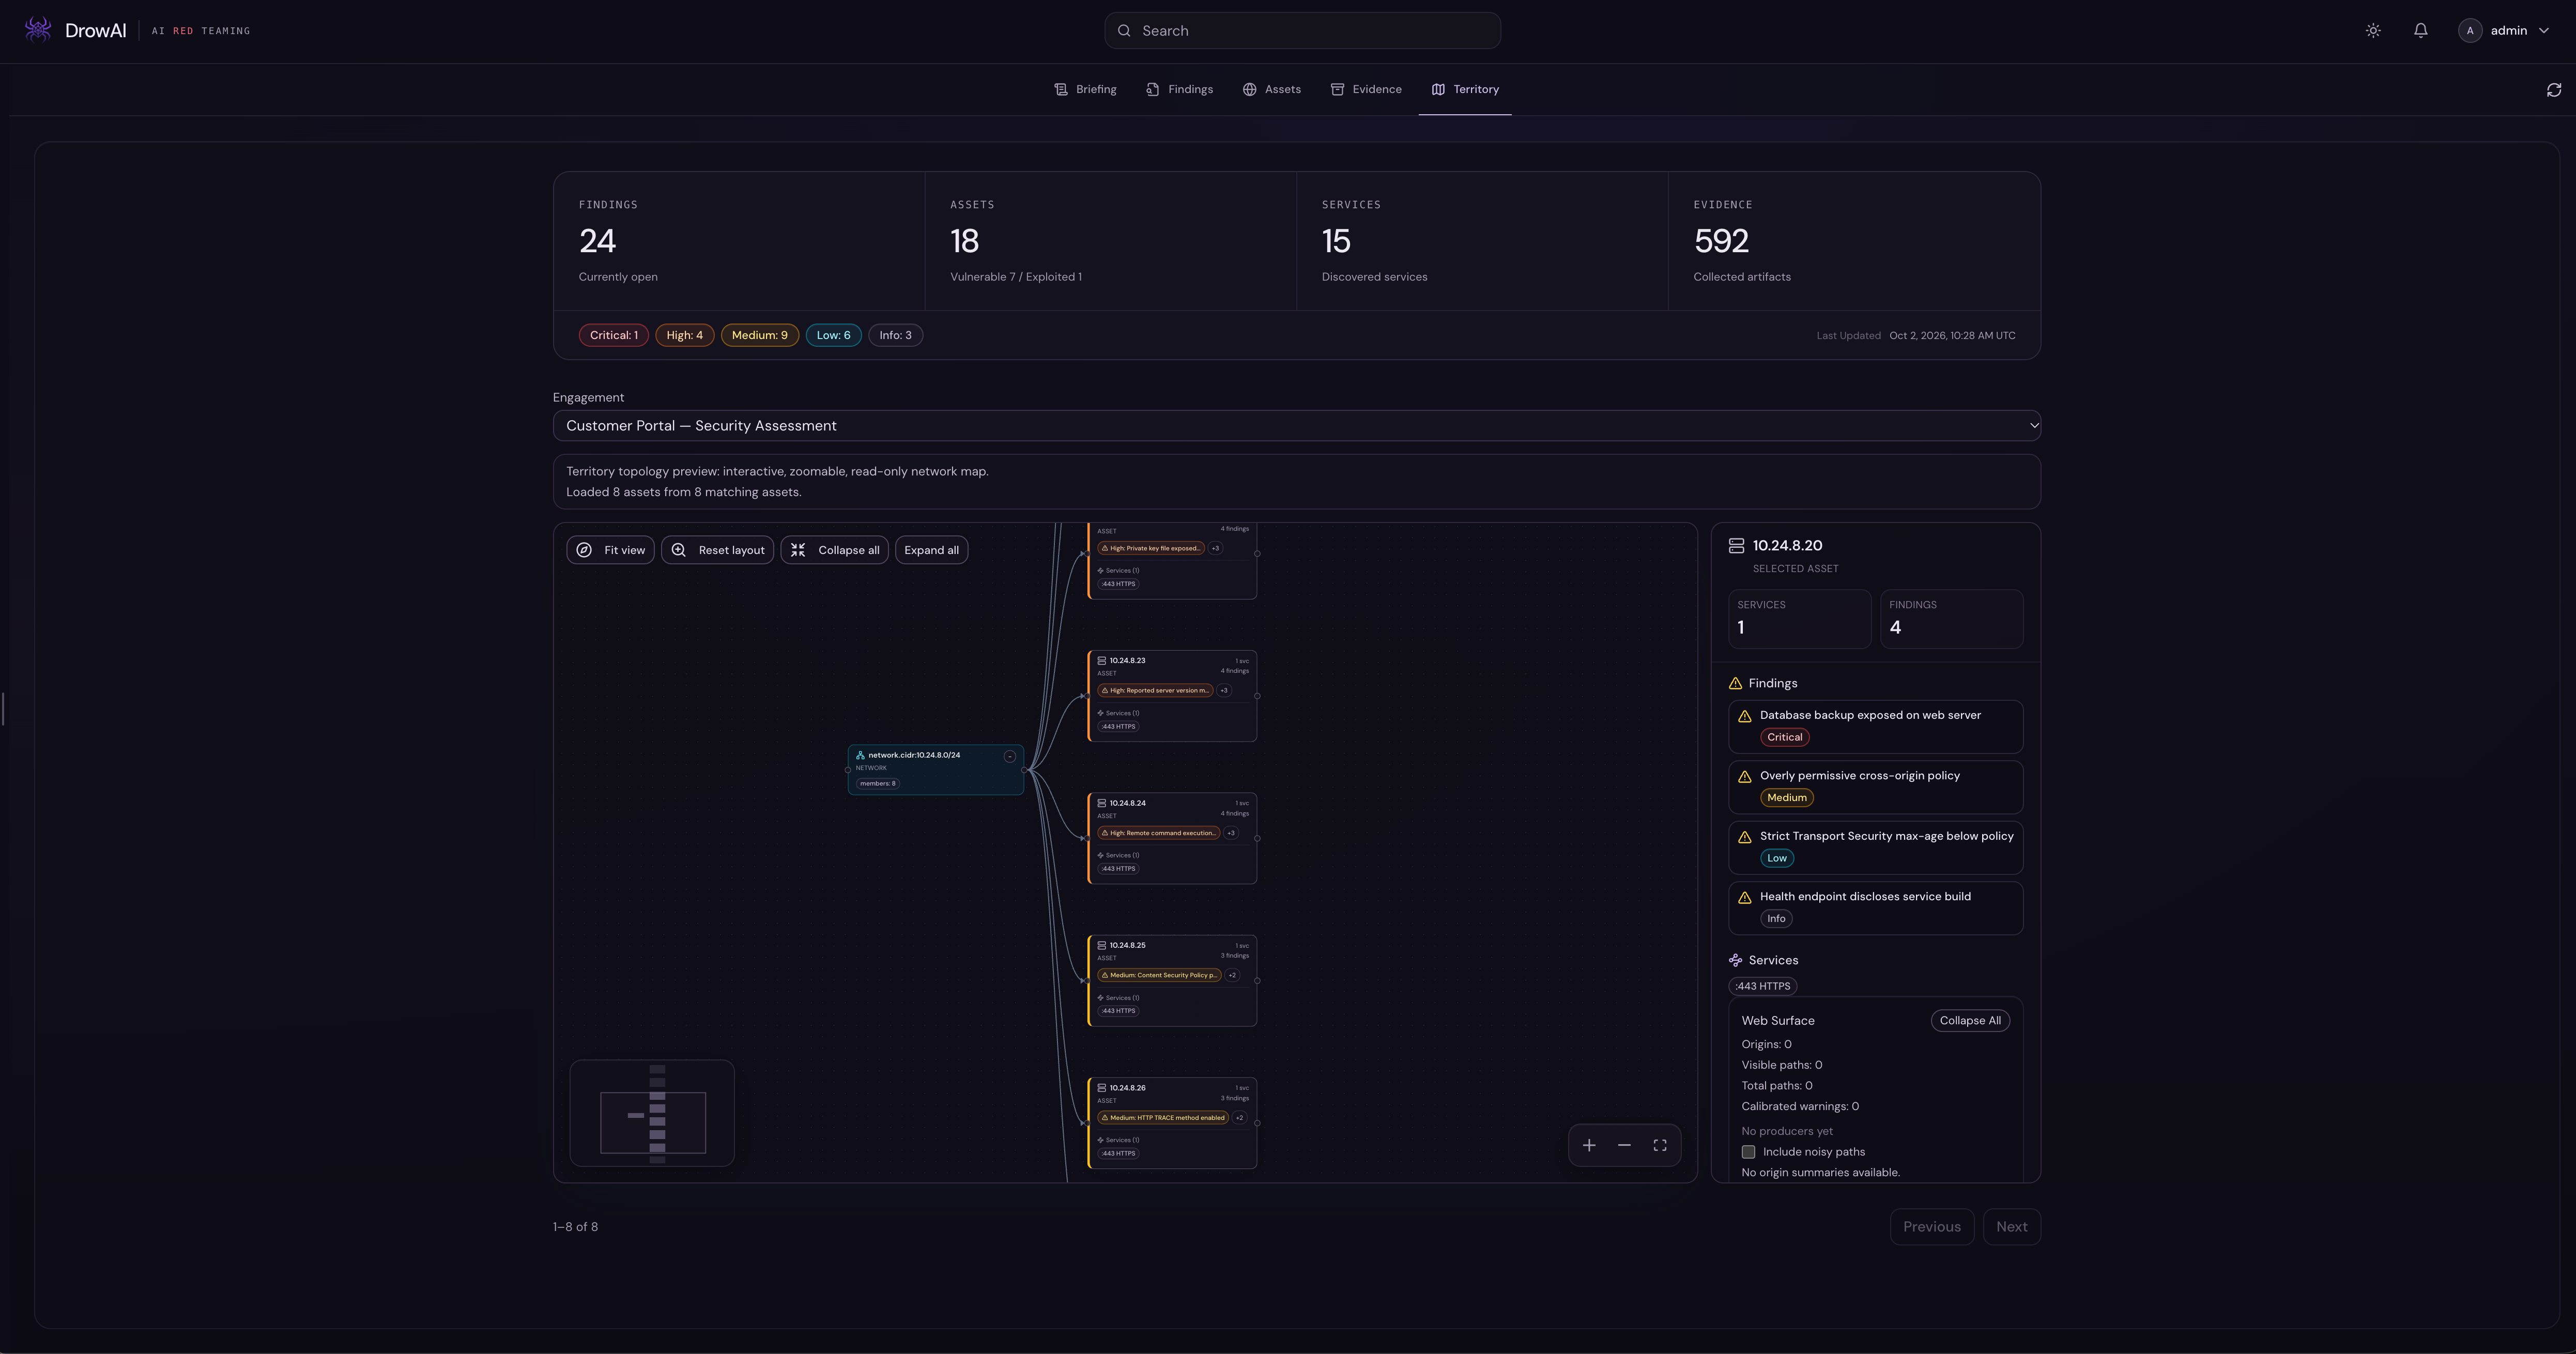Zoom in on the territory map
The image size is (2576, 1354).
click(1589, 1145)
